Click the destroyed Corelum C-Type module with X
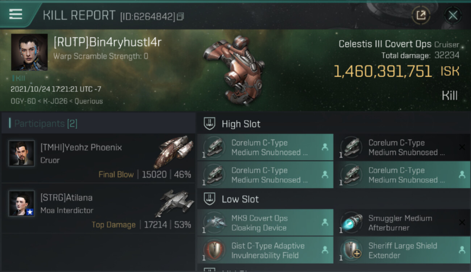The height and width of the screenshot is (272, 471). coord(403,147)
